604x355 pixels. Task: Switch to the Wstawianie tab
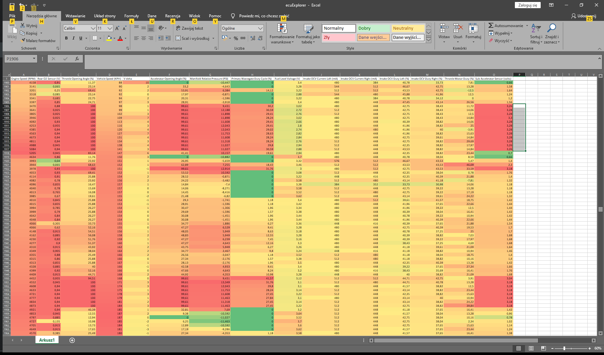(75, 16)
